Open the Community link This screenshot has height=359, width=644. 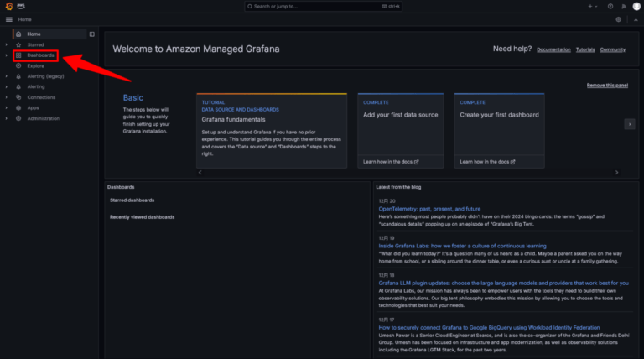[x=613, y=49]
